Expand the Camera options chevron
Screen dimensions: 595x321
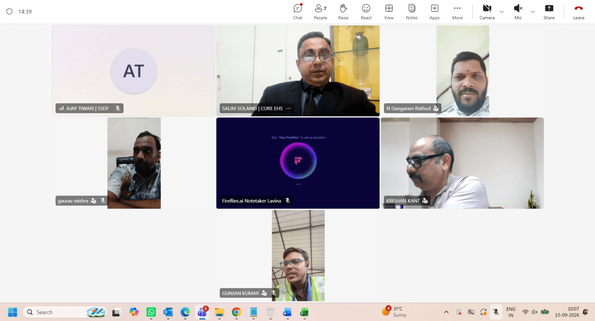tap(502, 12)
